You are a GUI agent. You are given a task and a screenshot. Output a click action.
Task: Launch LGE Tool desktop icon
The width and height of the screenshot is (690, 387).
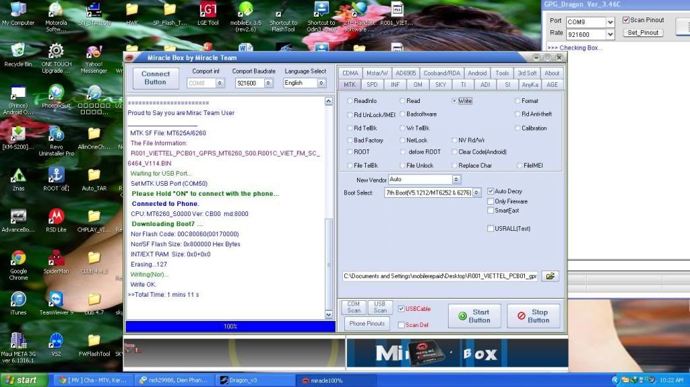[x=208, y=13]
